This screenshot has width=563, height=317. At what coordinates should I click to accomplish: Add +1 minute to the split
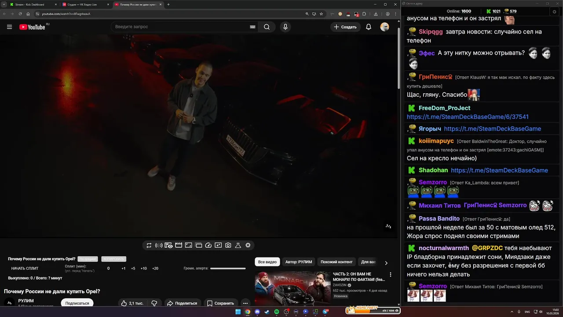[x=124, y=269]
